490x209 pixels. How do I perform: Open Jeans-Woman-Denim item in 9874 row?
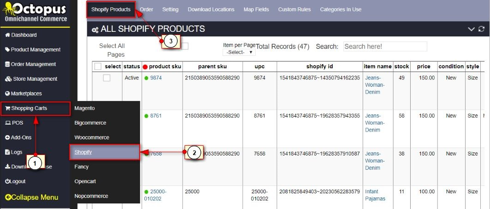click(375, 85)
